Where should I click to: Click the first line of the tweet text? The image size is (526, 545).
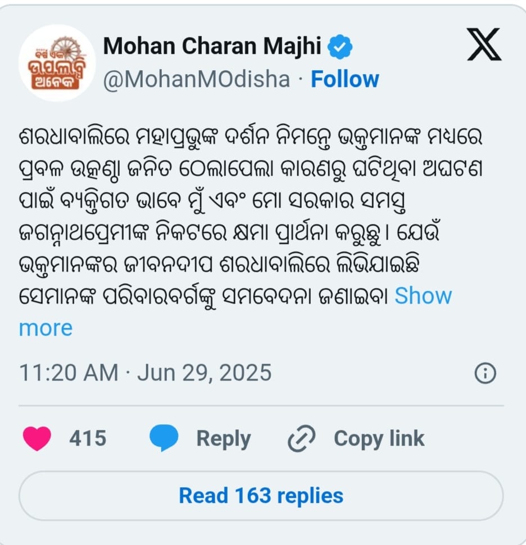click(250, 136)
